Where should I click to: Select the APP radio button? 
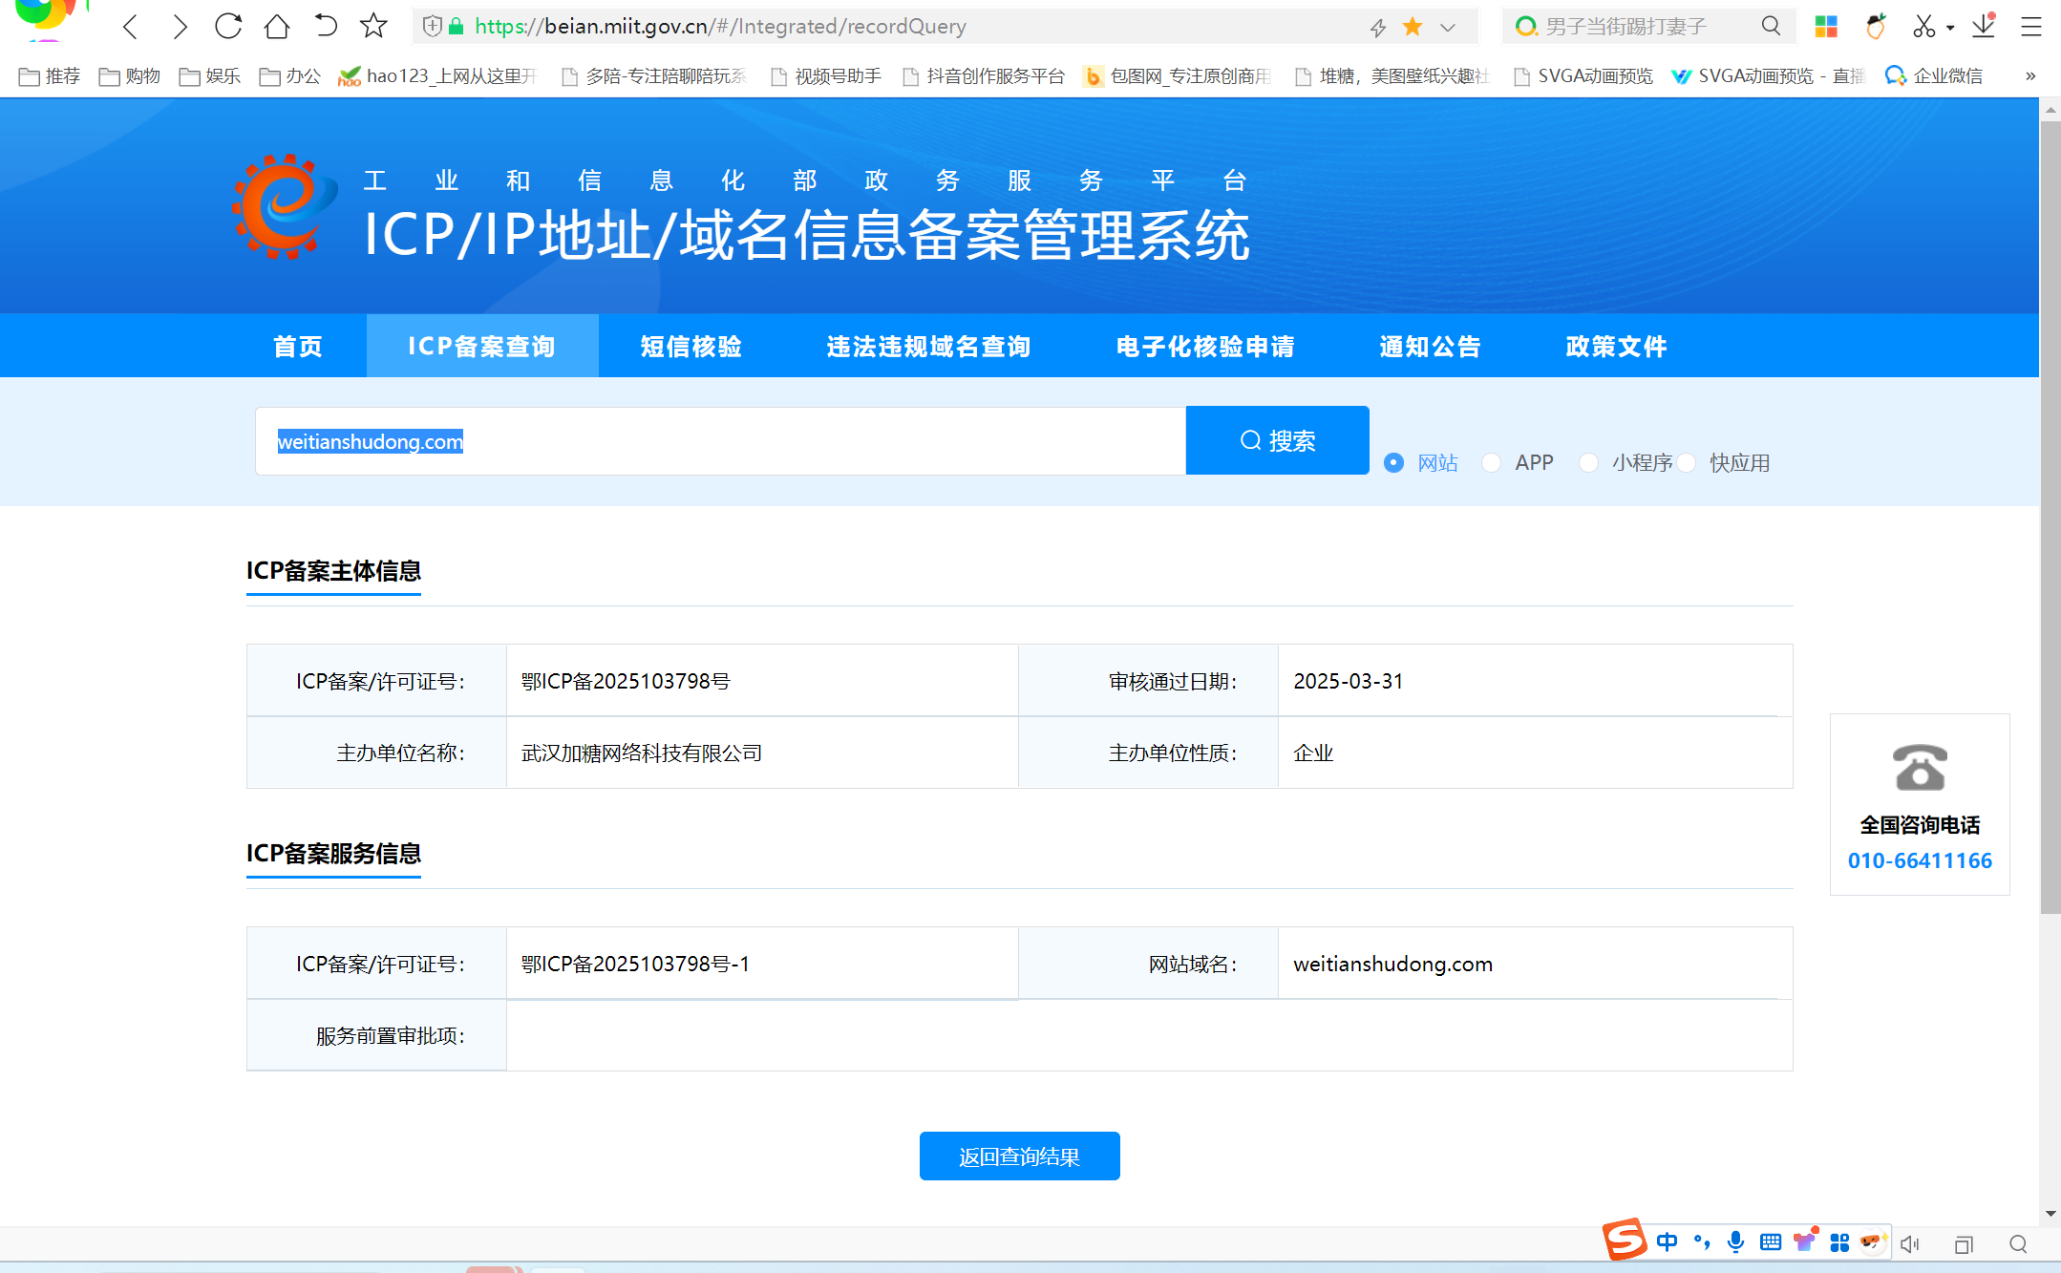coord(1491,463)
